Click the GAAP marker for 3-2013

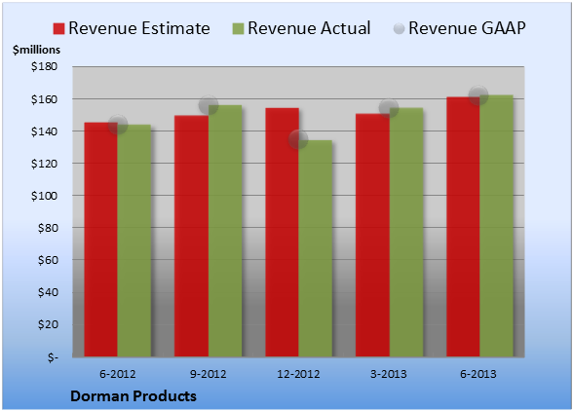pos(389,108)
